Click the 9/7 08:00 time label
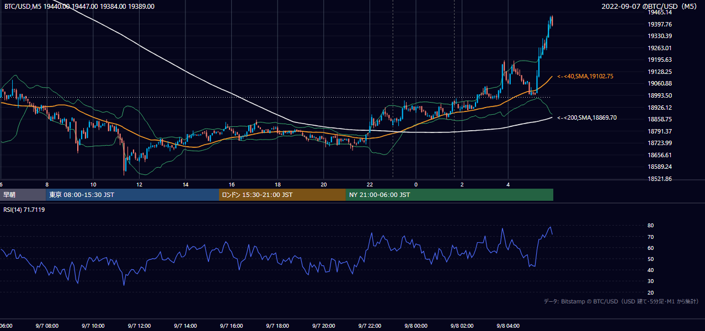The height and width of the screenshot is (331, 705). (x=46, y=326)
